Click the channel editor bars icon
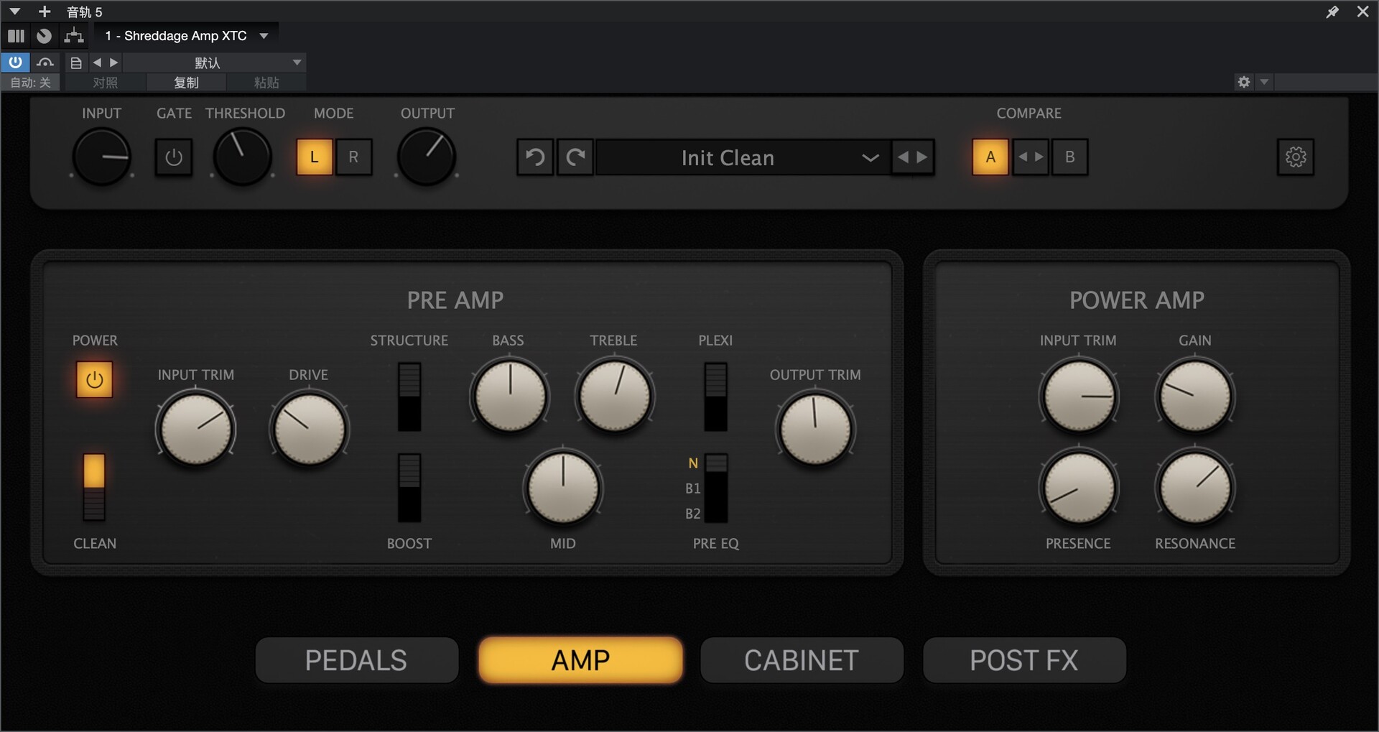1379x732 pixels. 16,36
